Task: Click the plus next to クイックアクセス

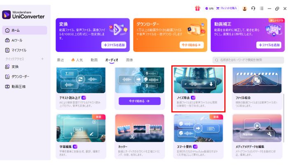Action: click(42, 59)
